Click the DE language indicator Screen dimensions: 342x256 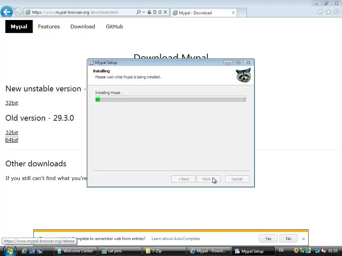pos(281,250)
